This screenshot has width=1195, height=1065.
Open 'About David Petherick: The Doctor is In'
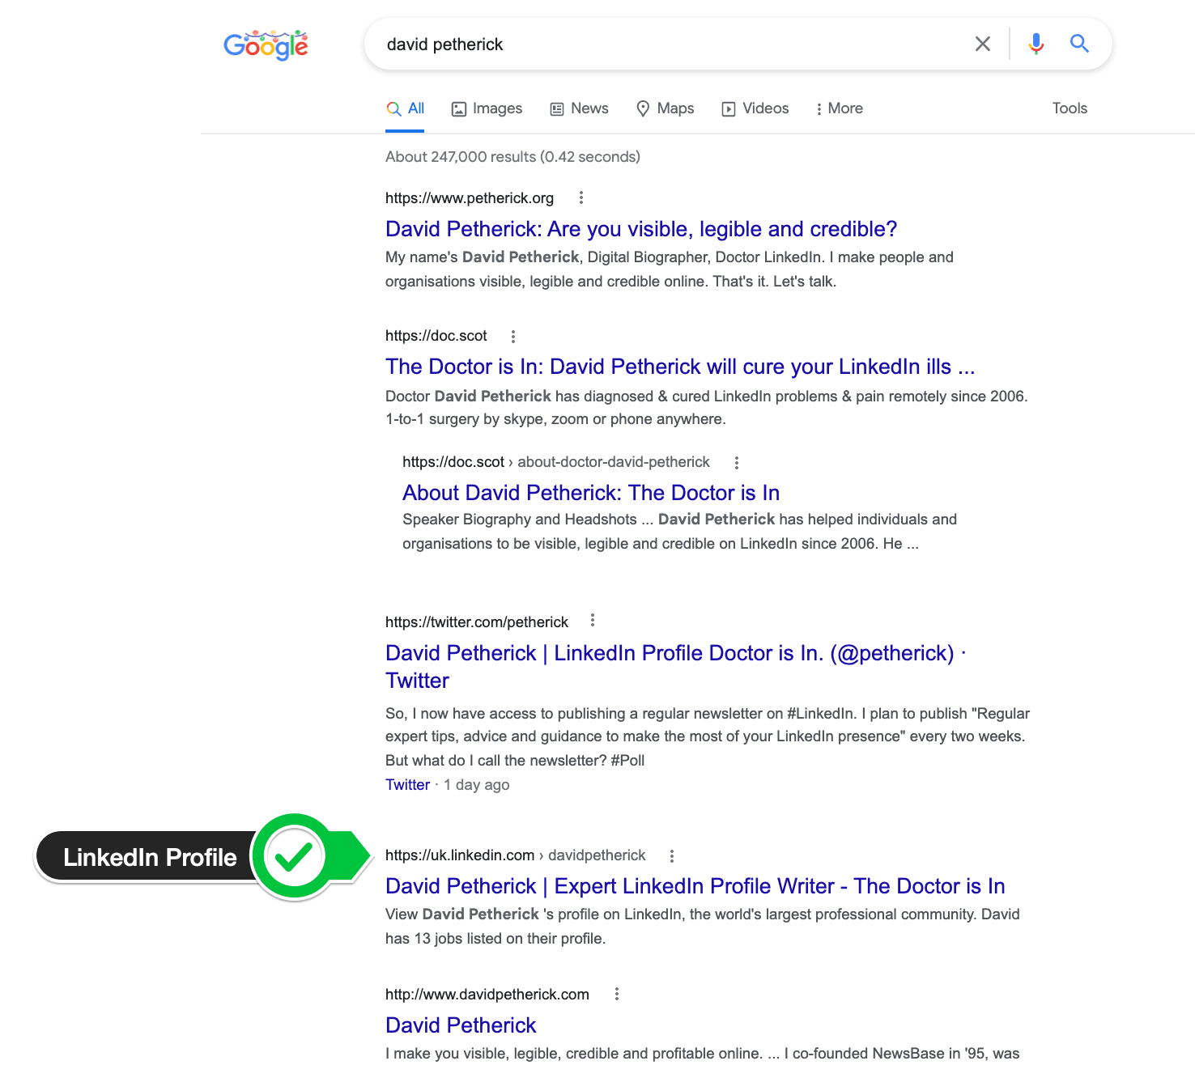pyautogui.click(x=591, y=493)
